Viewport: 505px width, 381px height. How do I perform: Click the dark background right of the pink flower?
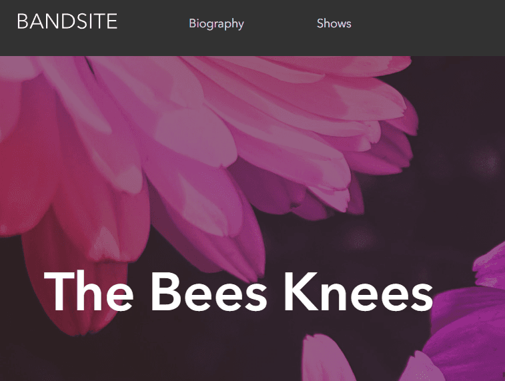point(454,167)
